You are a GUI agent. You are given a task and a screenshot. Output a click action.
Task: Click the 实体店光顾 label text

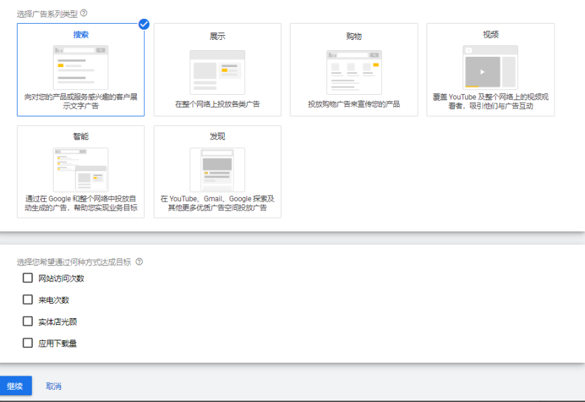pos(58,322)
